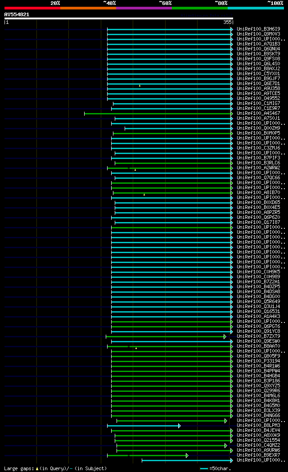Click the yellow gap marker in the Q6E7D1 row

click(139, 86)
